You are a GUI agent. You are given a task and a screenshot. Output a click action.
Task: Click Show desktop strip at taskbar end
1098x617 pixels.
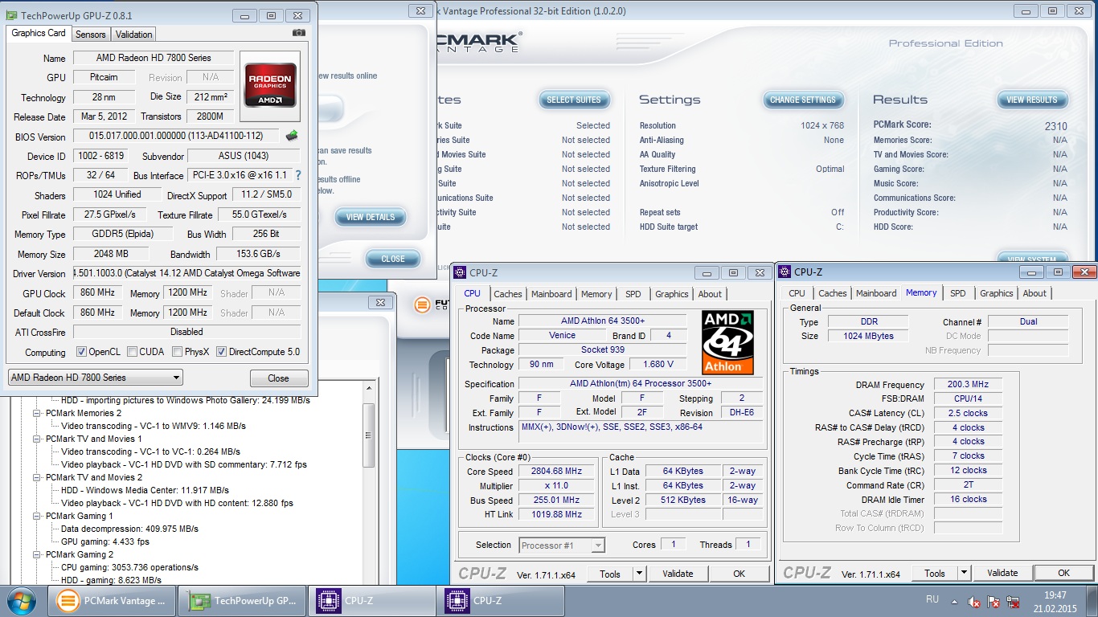(1092, 600)
